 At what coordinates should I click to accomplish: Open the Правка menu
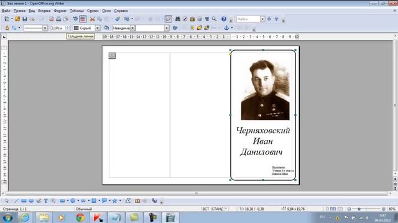click(19, 11)
